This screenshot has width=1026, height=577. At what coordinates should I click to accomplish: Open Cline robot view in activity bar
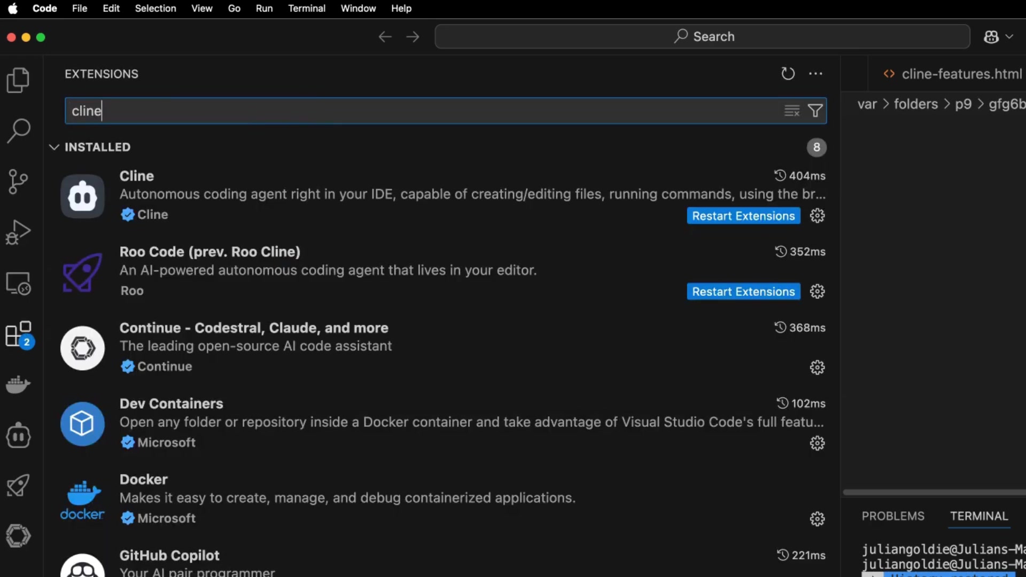(19, 435)
